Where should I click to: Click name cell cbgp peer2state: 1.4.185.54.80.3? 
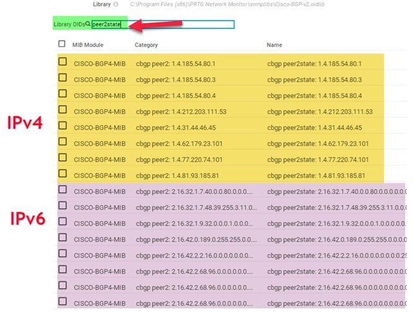[314, 80]
